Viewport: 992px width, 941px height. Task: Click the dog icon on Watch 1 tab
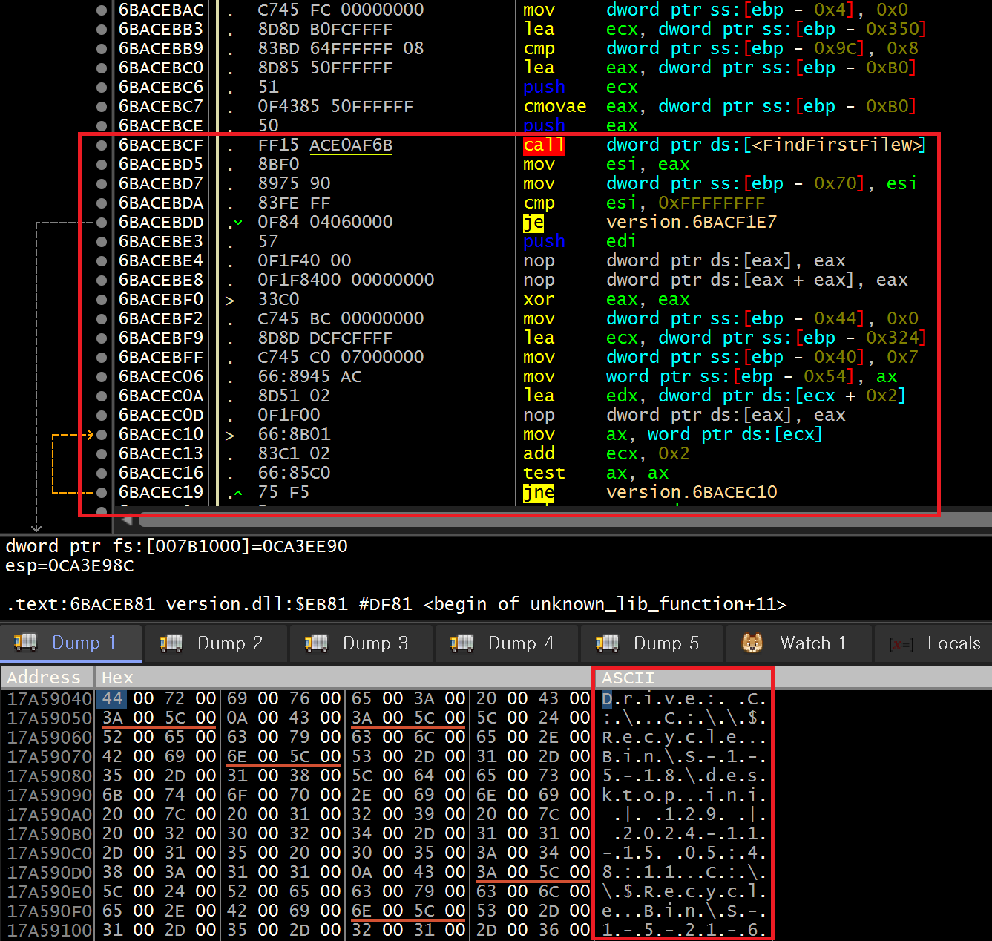click(x=752, y=643)
